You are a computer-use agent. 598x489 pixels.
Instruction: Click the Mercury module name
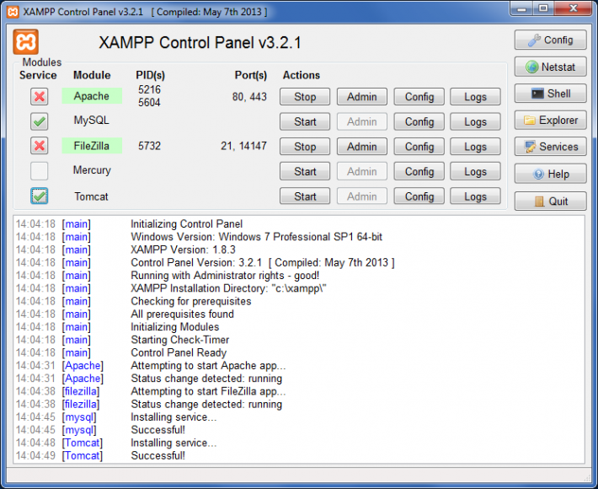click(x=92, y=169)
